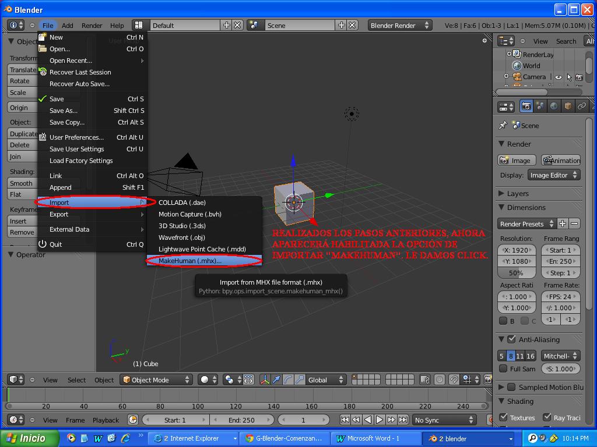This screenshot has width=597, height=447.
Task: Toggle lock camera and layers icon
Action: [x=425, y=379]
